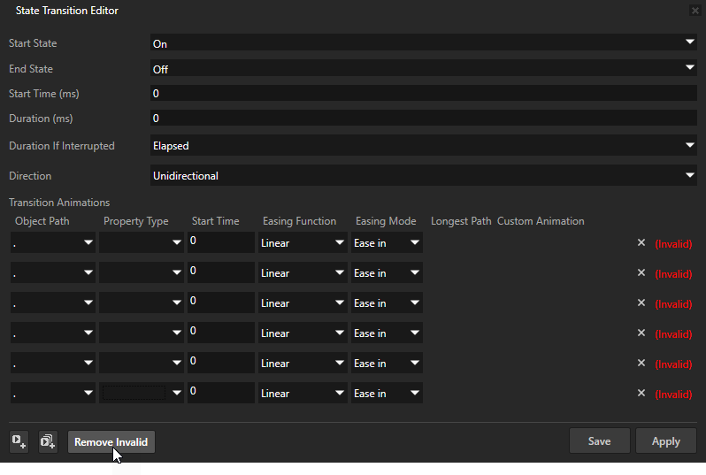706x475 pixels.
Task: Open first row's Easing Function dropdown
Action: coord(302,243)
